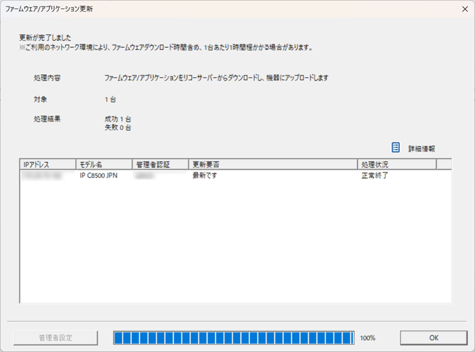The height and width of the screenshot is (352, 475).
Task: Select the IP C8500 JPN device row
Action: coord(99,175)
